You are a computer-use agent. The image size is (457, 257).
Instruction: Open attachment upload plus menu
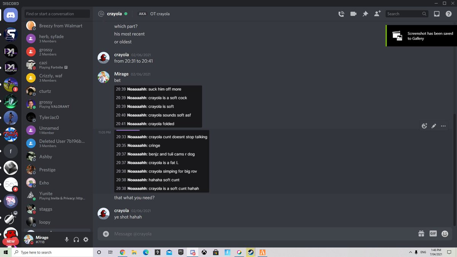106,234
